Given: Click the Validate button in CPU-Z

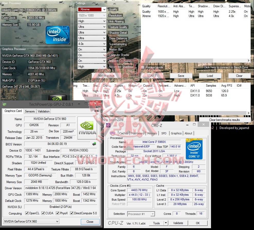Looking at the screenshot, I should pos(178,223).
